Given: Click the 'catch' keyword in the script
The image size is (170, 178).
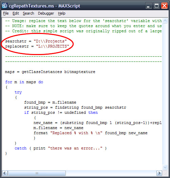Looking at the screenshot, I should [20, 148].
